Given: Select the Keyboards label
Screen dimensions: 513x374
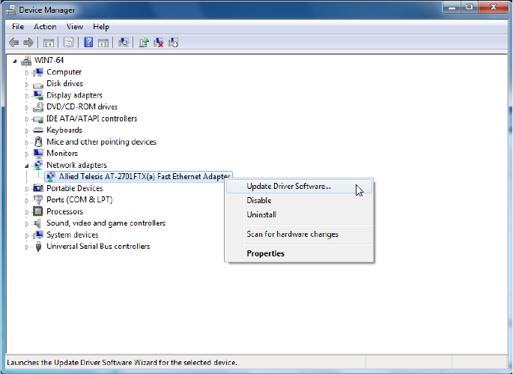Looking at the screenshot, I should tap(64, 130).
